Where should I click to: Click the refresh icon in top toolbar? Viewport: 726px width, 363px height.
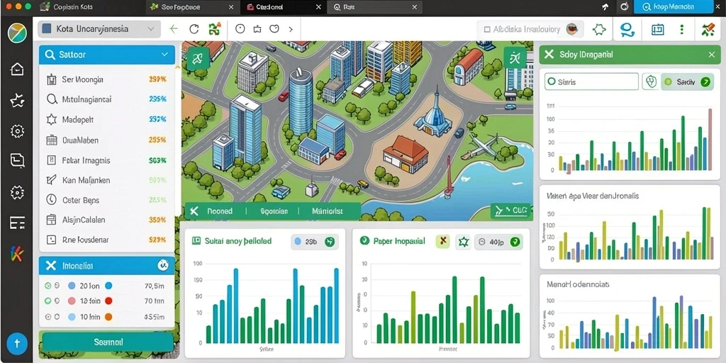click(x=194, y=29)
